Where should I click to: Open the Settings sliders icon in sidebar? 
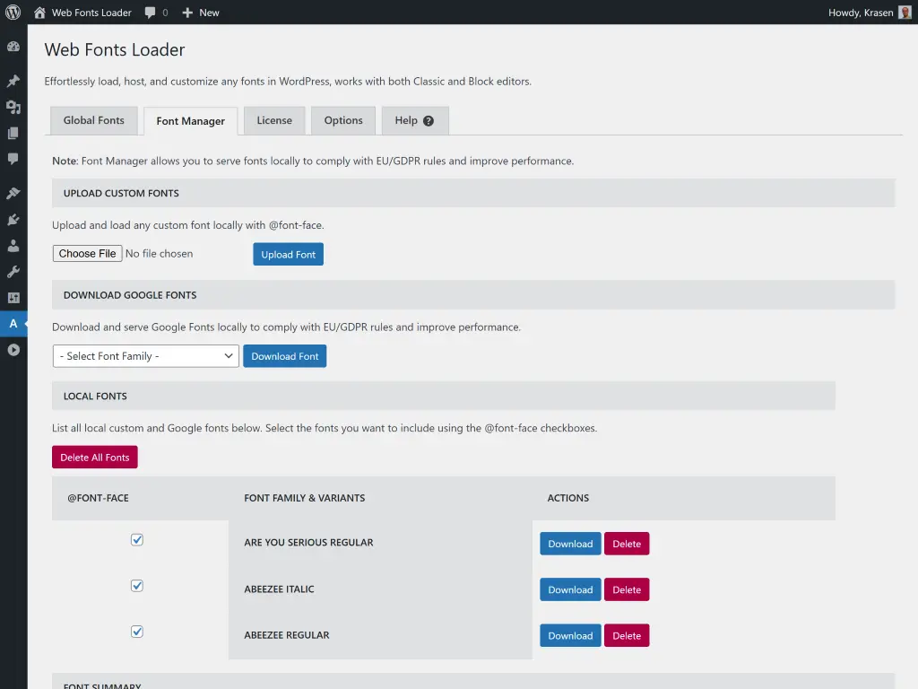[13, 297]
